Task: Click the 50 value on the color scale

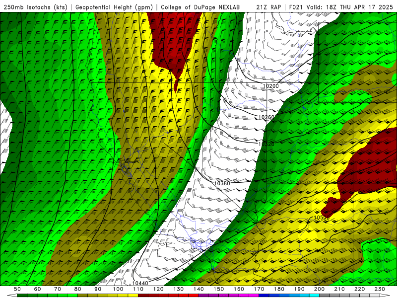Action: (x=17, y=289)
